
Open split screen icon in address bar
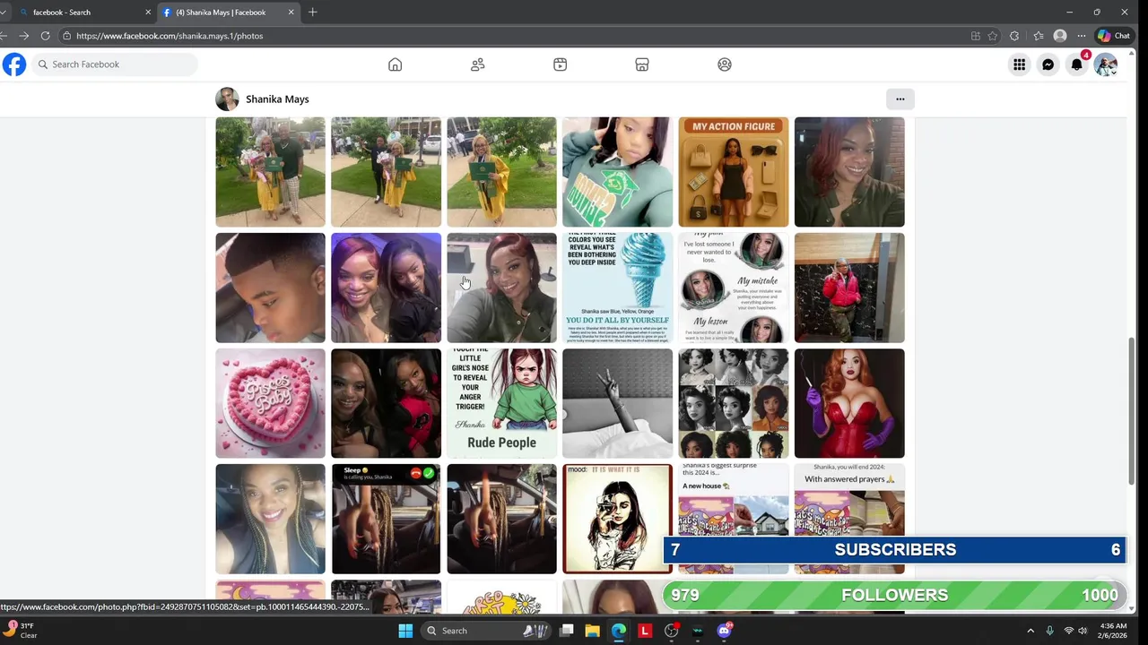(976, 36)
